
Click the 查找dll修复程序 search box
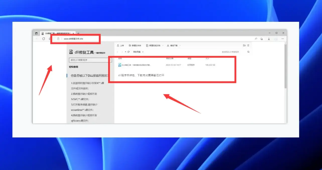click(90, 60)
